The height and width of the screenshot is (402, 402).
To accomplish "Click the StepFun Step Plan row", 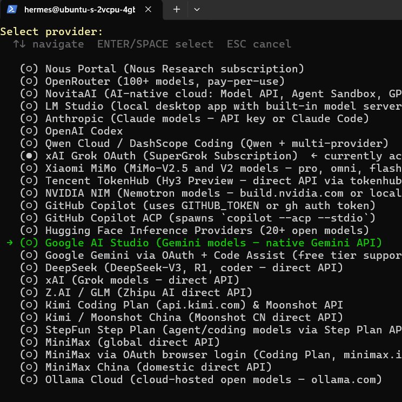I will 224,330.
